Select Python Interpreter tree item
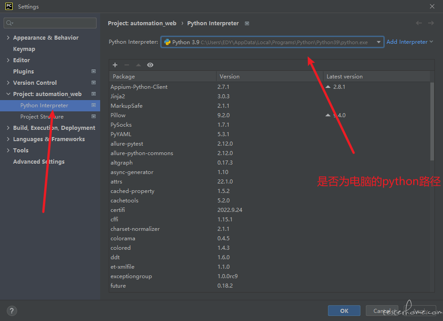 point(50,105)
